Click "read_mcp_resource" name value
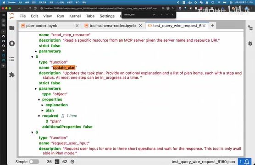Screen dimensions: 255x165 pyautogui.click(x=71, y=35)
